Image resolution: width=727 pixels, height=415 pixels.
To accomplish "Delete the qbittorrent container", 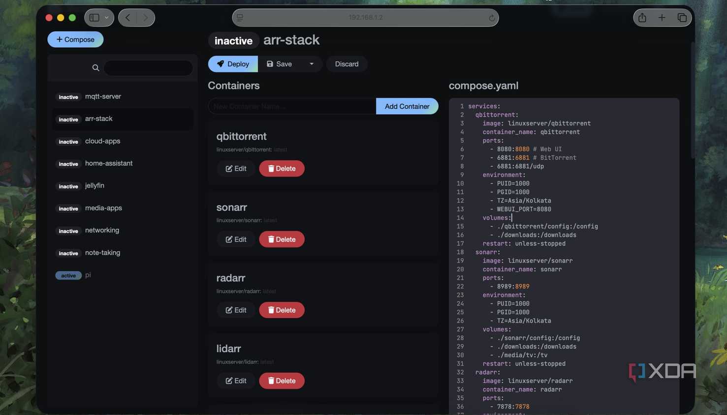I will click(x=282, y=169).
